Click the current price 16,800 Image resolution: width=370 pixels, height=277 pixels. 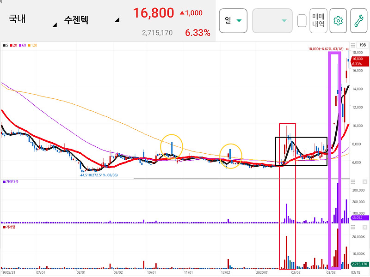154,13
